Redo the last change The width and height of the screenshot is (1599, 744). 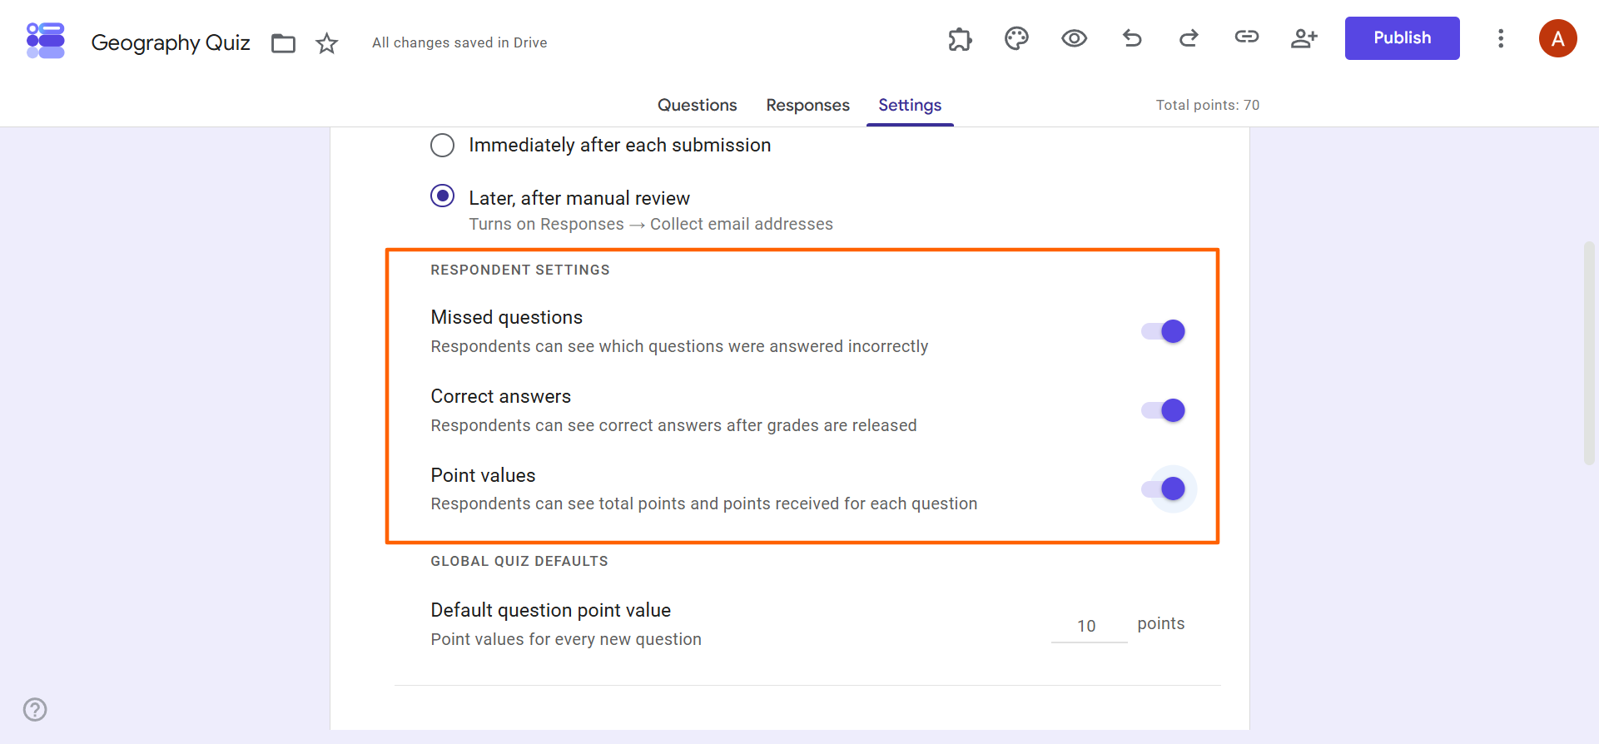(1189, 38)
